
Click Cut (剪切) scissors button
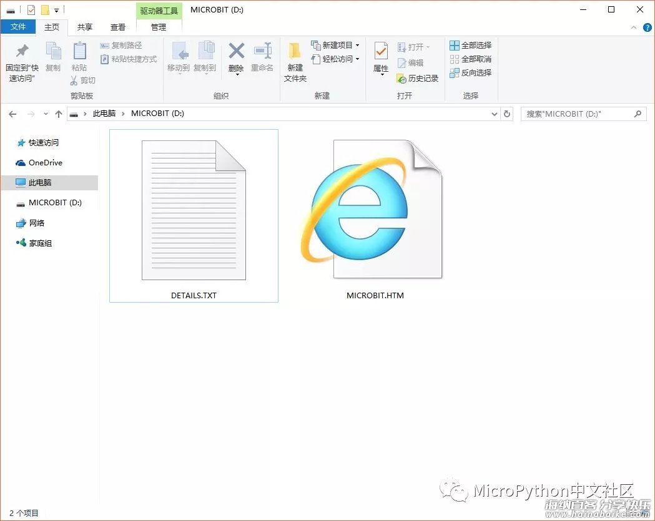82,80
